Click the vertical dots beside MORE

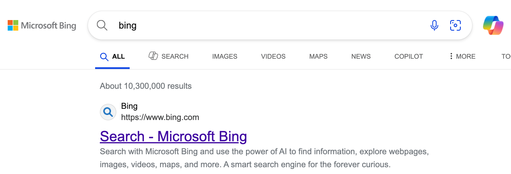pos(451,56)
